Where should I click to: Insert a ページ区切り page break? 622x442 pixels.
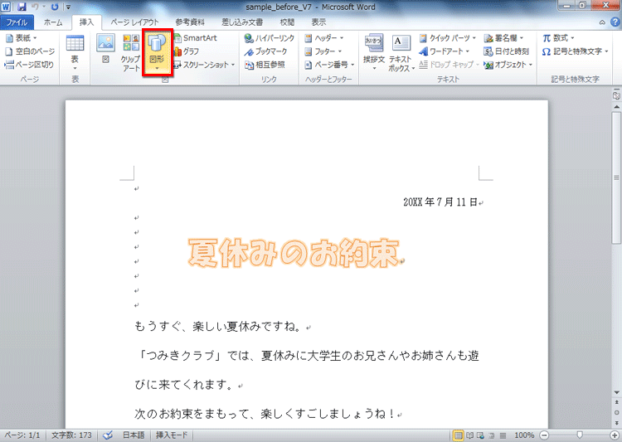coord(29,65)
